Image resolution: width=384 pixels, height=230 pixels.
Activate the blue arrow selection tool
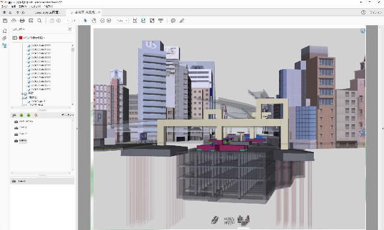click(85, 21)
